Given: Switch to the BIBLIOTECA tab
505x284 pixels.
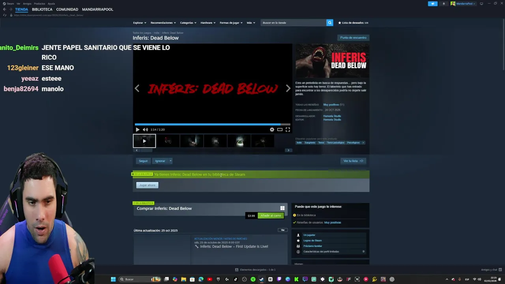Looking at the screenshot, I should coord(42,9).
